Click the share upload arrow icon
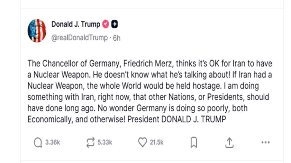291x163 pixels. point(229,143)
